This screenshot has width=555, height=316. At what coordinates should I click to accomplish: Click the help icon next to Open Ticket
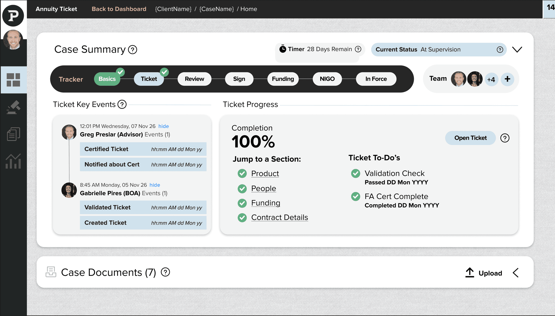pyautogui.click(x=505, y=138)
